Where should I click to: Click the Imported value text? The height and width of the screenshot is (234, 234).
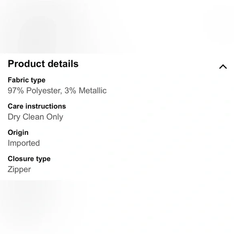pos(24,143)
